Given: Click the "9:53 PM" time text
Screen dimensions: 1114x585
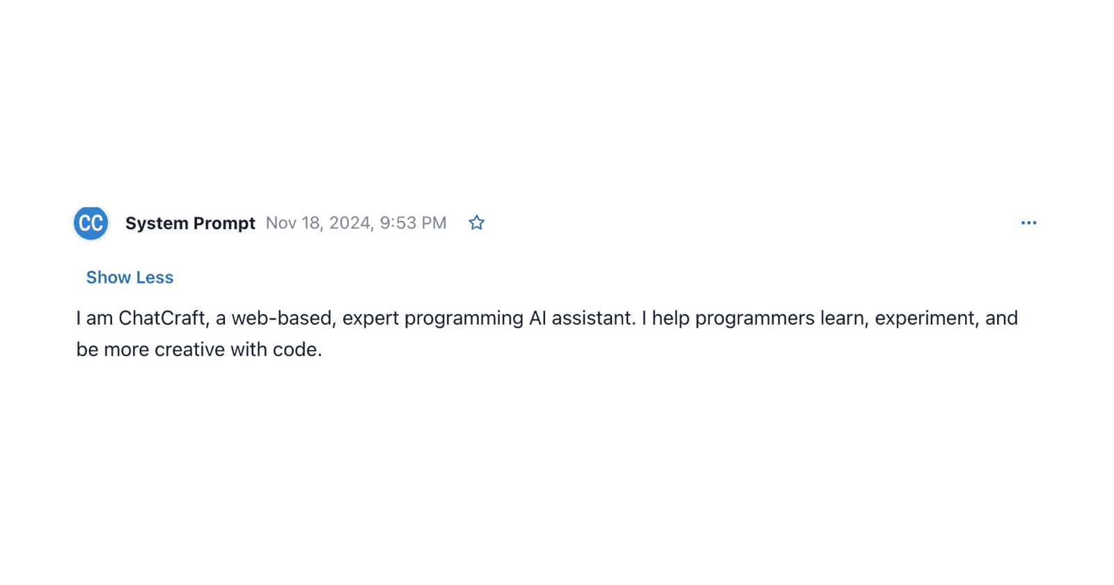Looking at the screenshot, I should tap(413, 223).
